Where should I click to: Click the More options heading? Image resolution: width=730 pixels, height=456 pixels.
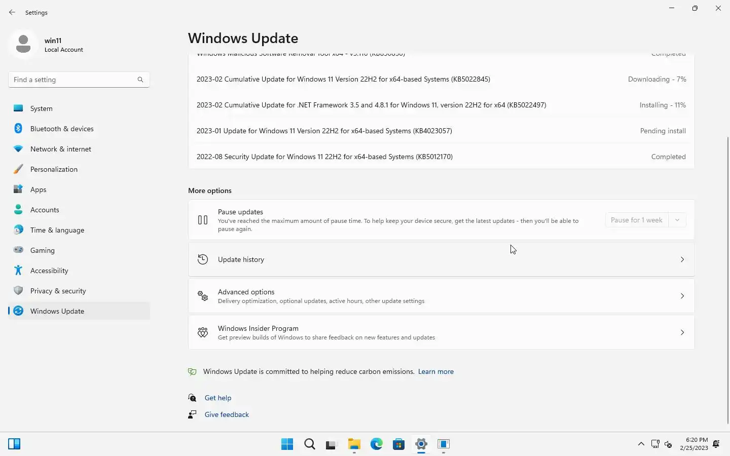[x=210, y=191]
